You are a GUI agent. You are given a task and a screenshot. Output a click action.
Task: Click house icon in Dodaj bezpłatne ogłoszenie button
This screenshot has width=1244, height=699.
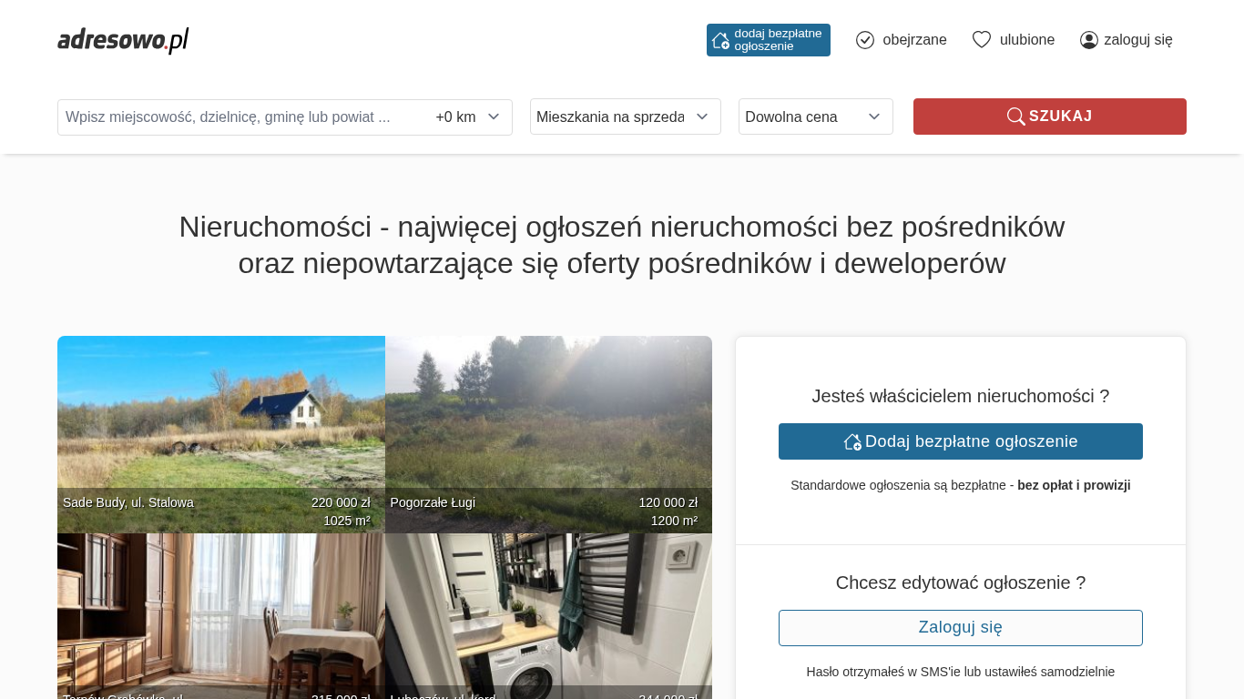(x=852, y=441)
